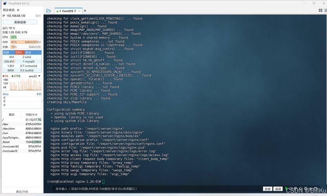Viewport: 327px width, 196px height.
Task: Open the connection manager folder icon
Action: pos(48,11)
